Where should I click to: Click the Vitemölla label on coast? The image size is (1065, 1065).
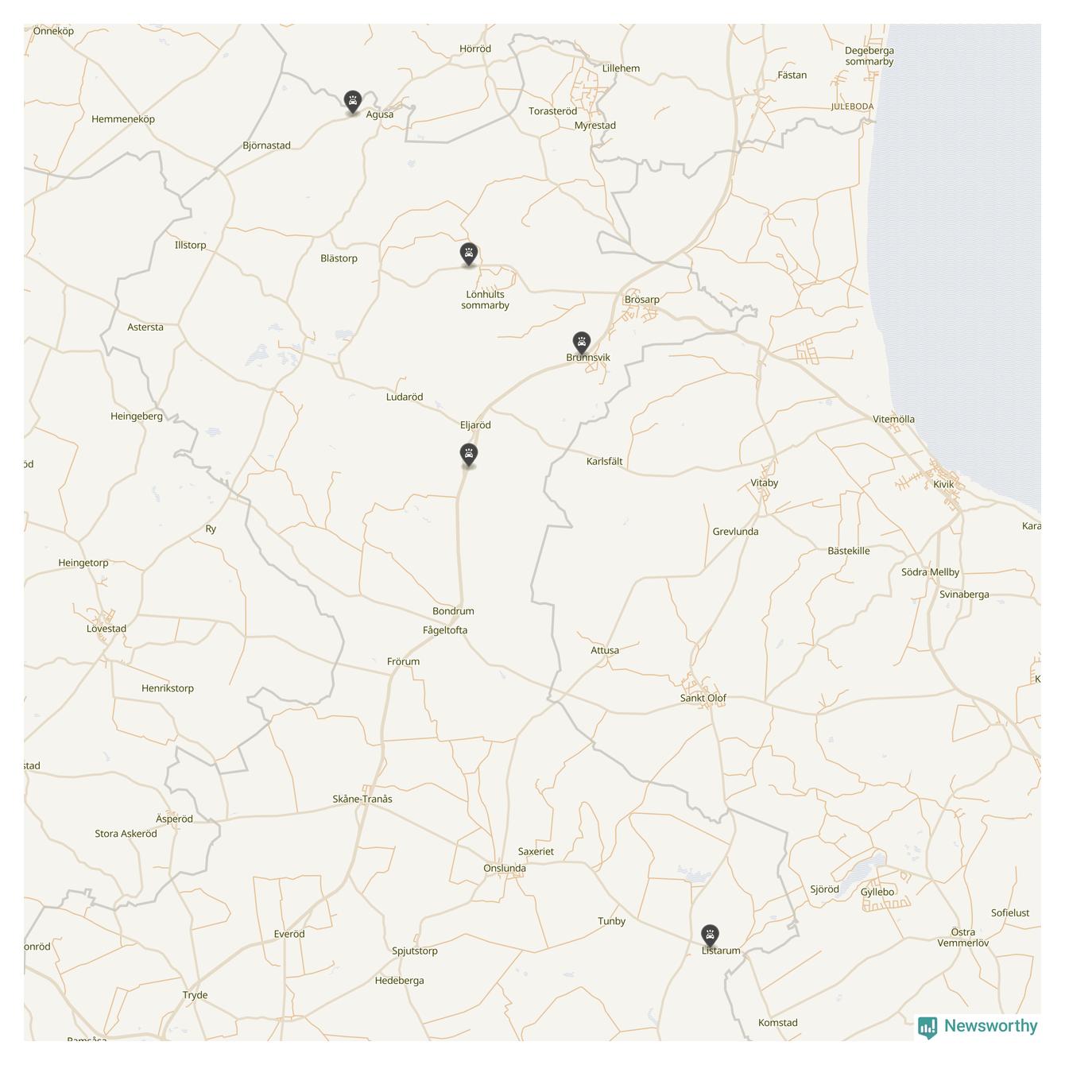[893, 419]
